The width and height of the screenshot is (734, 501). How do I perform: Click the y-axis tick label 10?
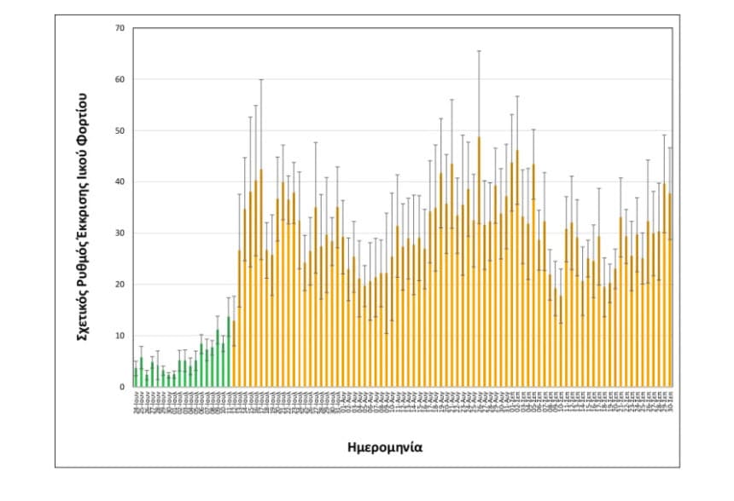coord(119,336)
